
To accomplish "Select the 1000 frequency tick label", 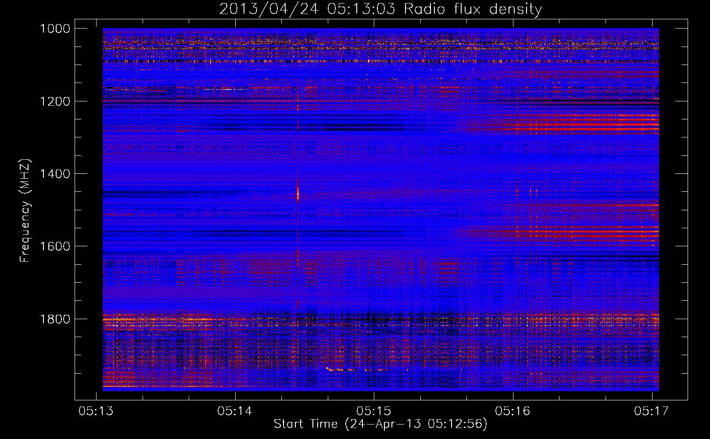I will coord(55,29).
